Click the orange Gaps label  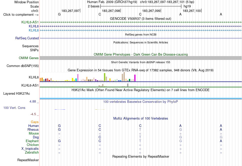click(35, 122)
